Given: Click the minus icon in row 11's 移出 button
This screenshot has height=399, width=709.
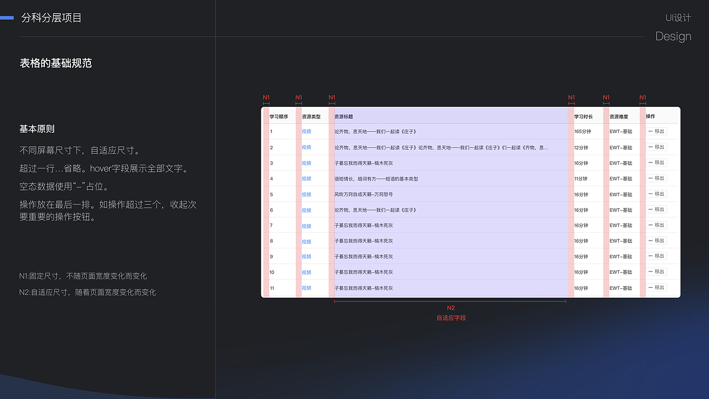Looking at the screenshot, I should click(x=651, y=288).
